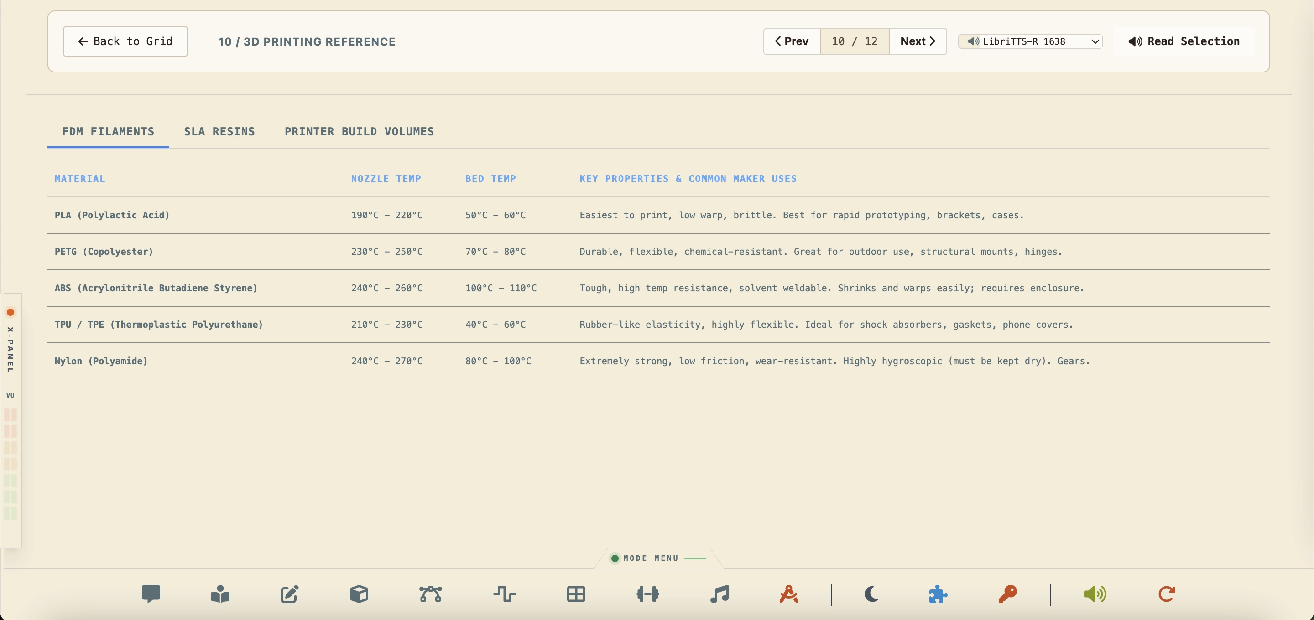The image size is (1314, 620).
Task: Click the orange key icon
Action: pos(1007,594)
